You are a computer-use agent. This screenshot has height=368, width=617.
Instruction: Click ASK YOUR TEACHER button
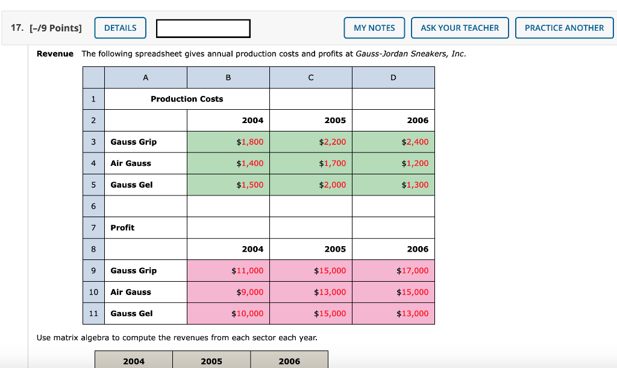[x=460, y=28]
